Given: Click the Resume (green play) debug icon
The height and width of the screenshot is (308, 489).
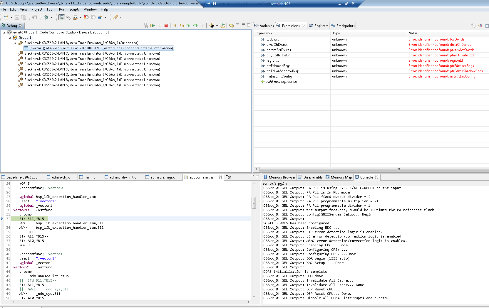Looking at the screenshot, I should pos(153,26).
